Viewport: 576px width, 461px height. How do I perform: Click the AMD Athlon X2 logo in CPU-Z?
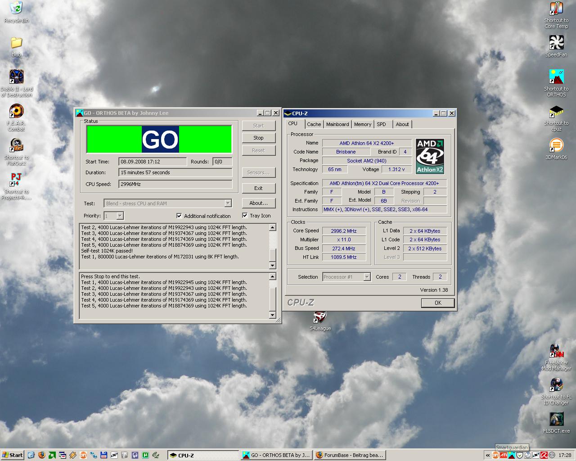[430, 156]
